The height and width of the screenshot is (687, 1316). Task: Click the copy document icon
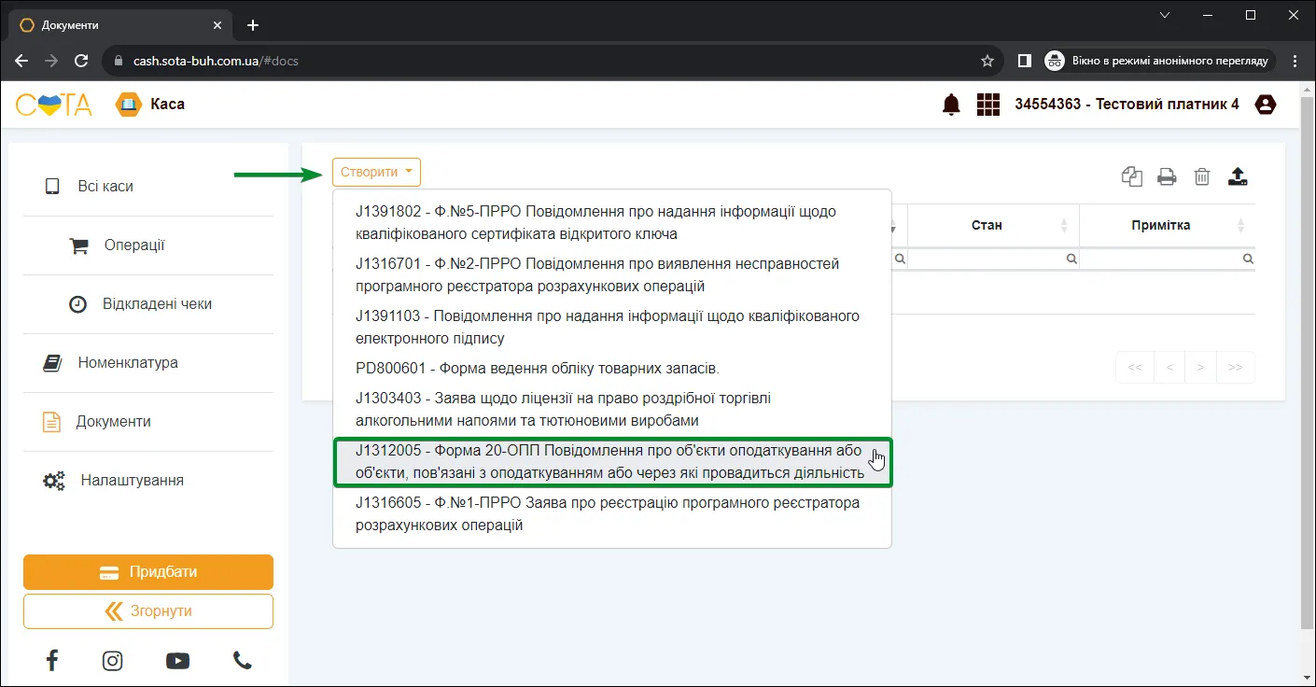click(x=1132, y=176)
